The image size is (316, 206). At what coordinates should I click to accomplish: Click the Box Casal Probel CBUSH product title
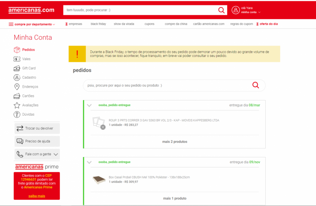pos(149,177)
